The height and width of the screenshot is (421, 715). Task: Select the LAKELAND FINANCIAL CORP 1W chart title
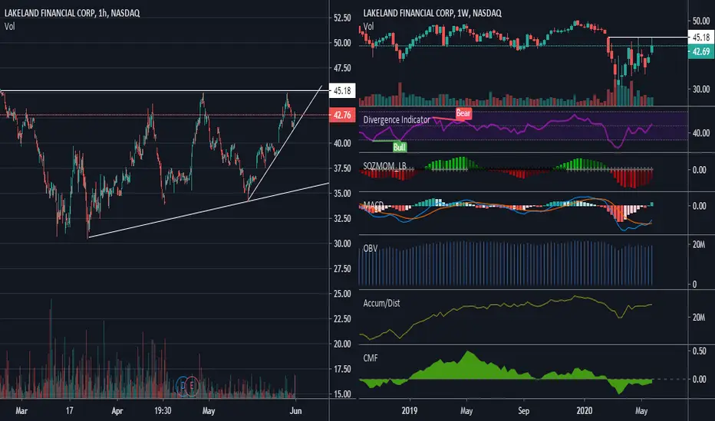(432, 13)
